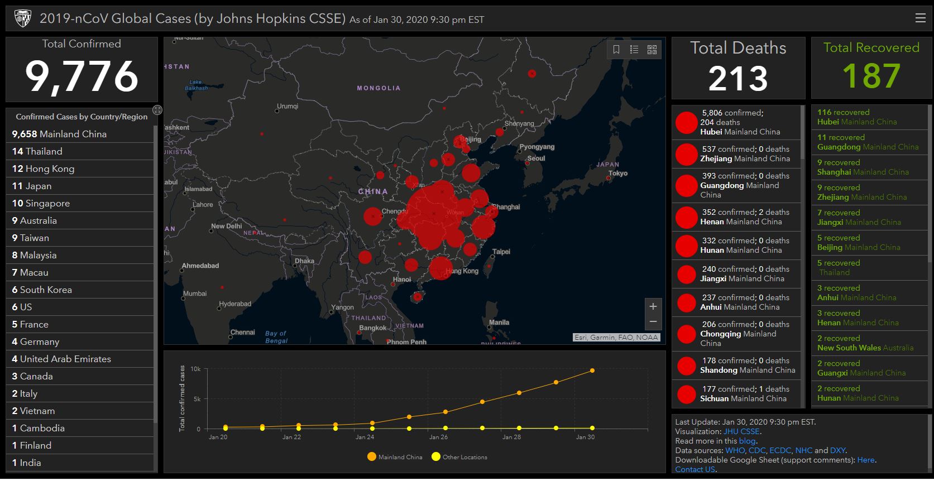
Task: Select 9 Australia row
Action: pyautogui.click(x=80, y=220)
